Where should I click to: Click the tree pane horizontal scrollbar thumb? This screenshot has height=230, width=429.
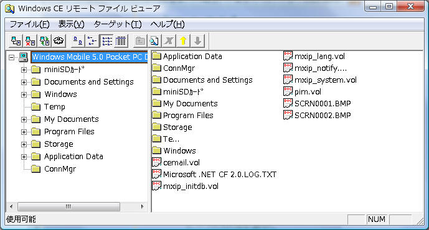point(68,207)
